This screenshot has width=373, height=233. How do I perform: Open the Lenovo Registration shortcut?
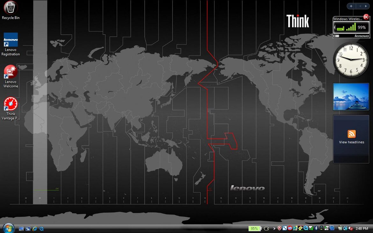tap(11, 44)
